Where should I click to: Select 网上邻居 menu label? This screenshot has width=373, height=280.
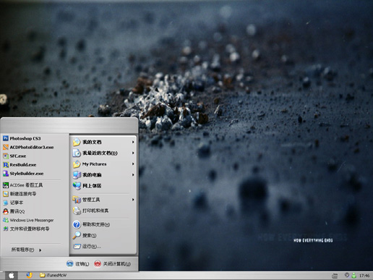(92, 186)
